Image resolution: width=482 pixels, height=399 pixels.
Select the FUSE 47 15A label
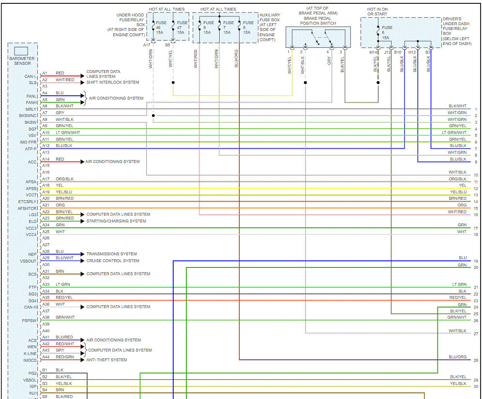click(x=182, y=28)
